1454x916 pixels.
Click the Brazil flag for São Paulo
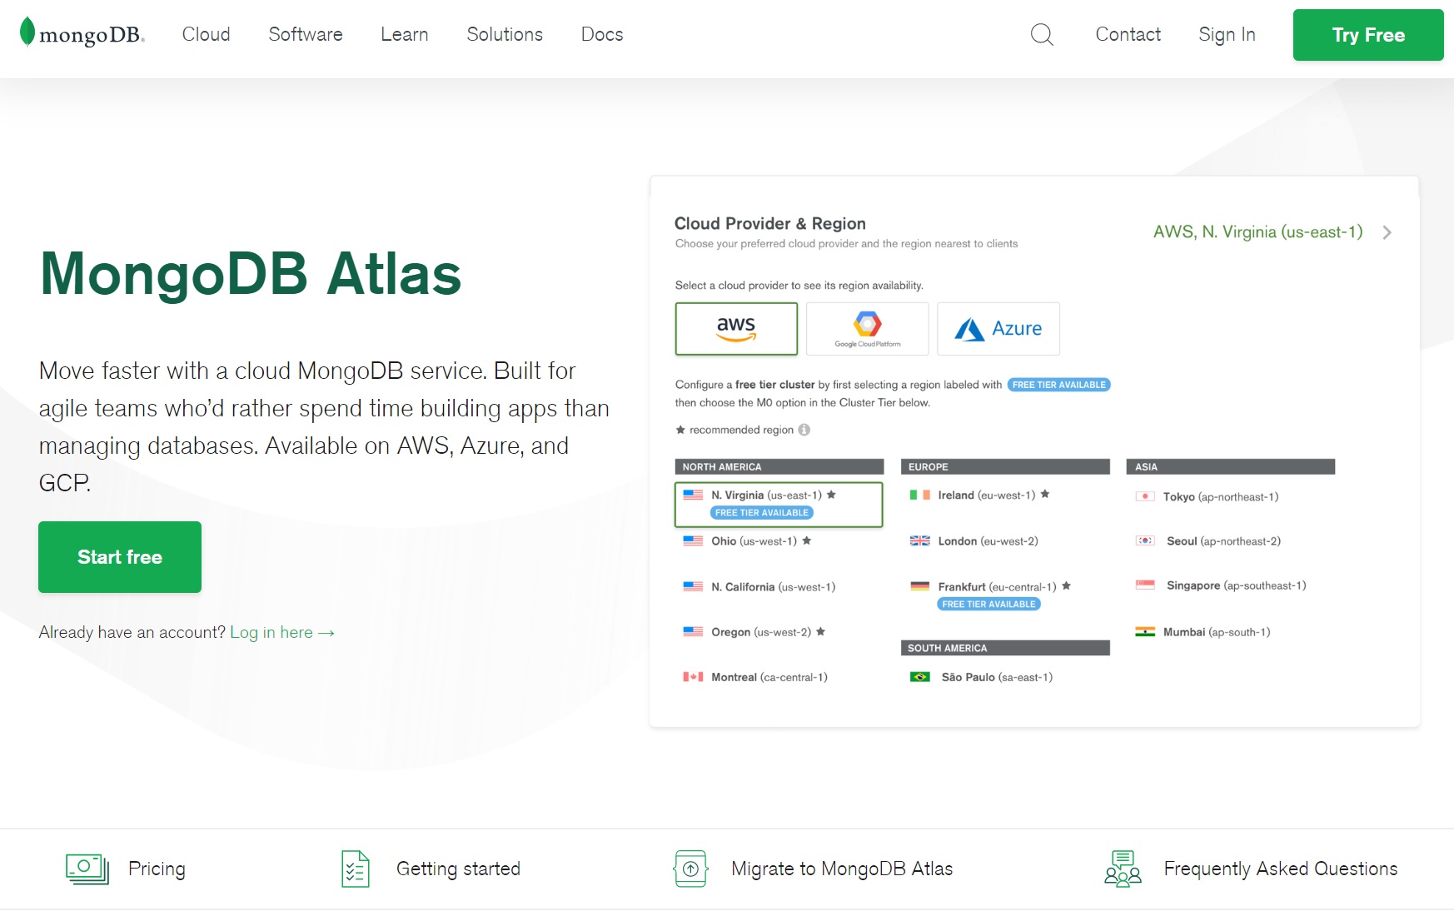coord(919,677)
